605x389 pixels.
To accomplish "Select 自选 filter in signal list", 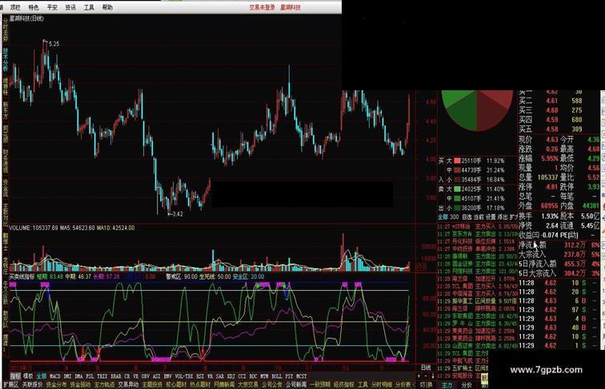I will tap(467, 217).
